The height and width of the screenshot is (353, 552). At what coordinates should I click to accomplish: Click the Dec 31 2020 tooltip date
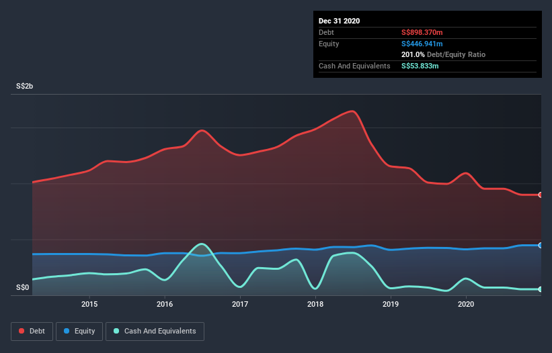[x=339, y=21]
